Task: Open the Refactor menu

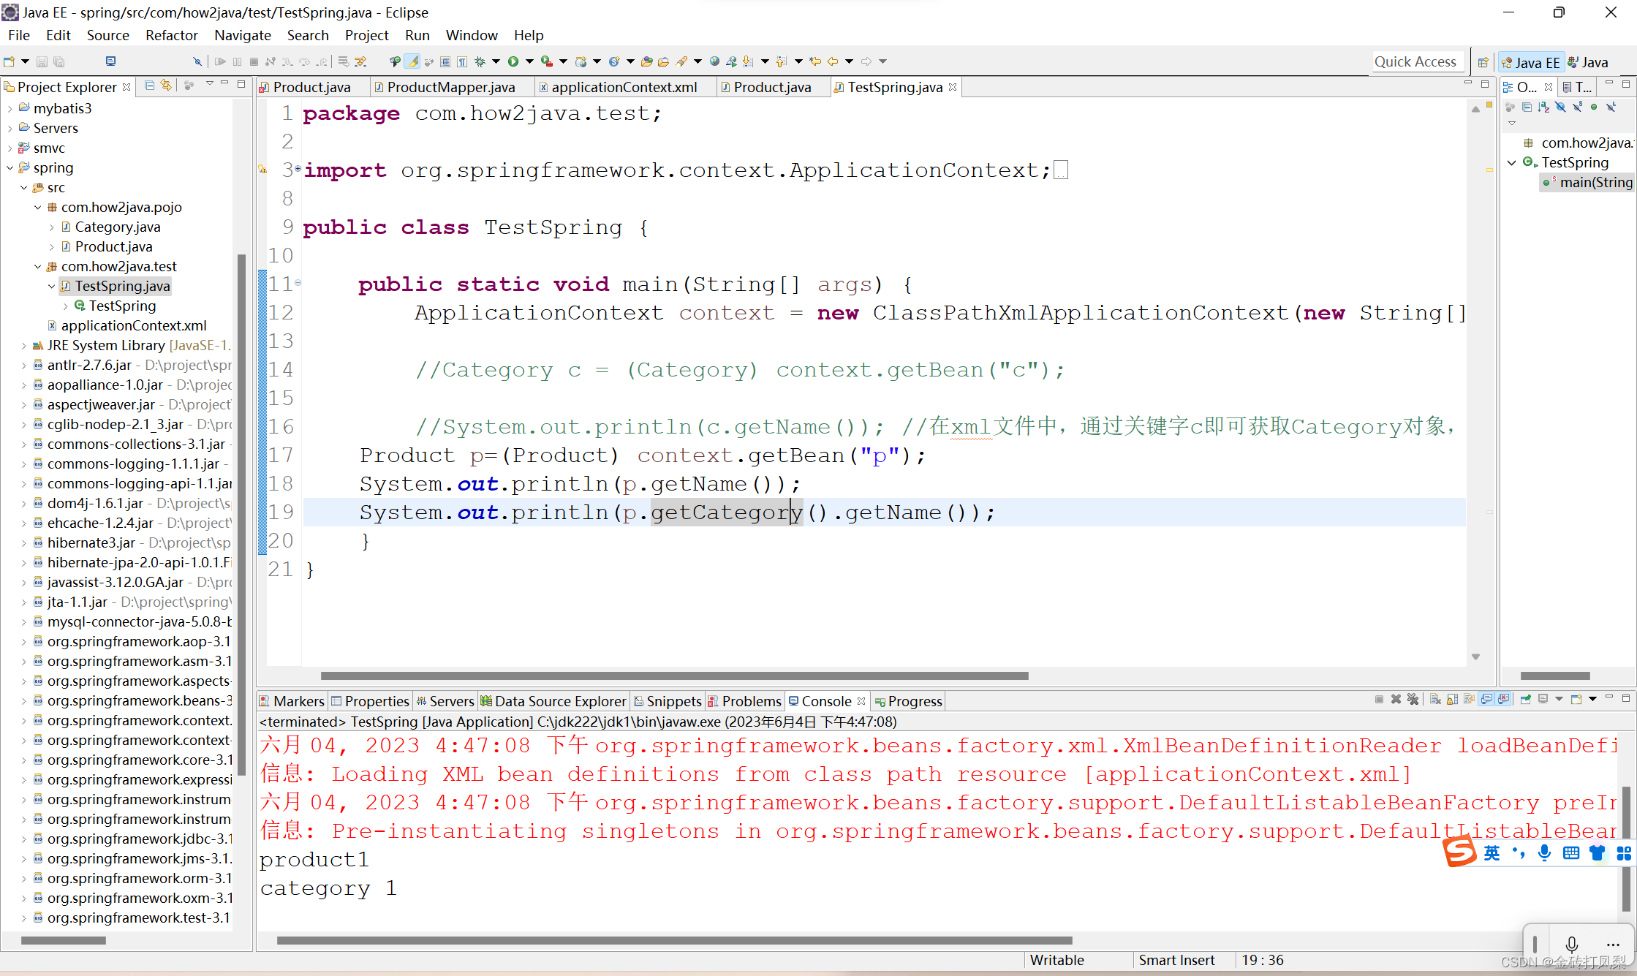Action: (x=171, y=35)
